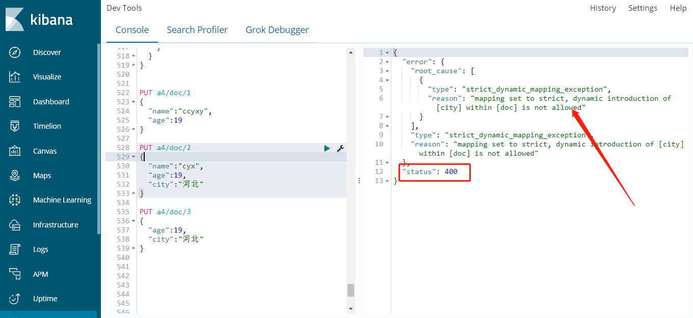Screen dimensions: 693x318
Task: Open the Maps icon
Action: click(x=15, y=176)
